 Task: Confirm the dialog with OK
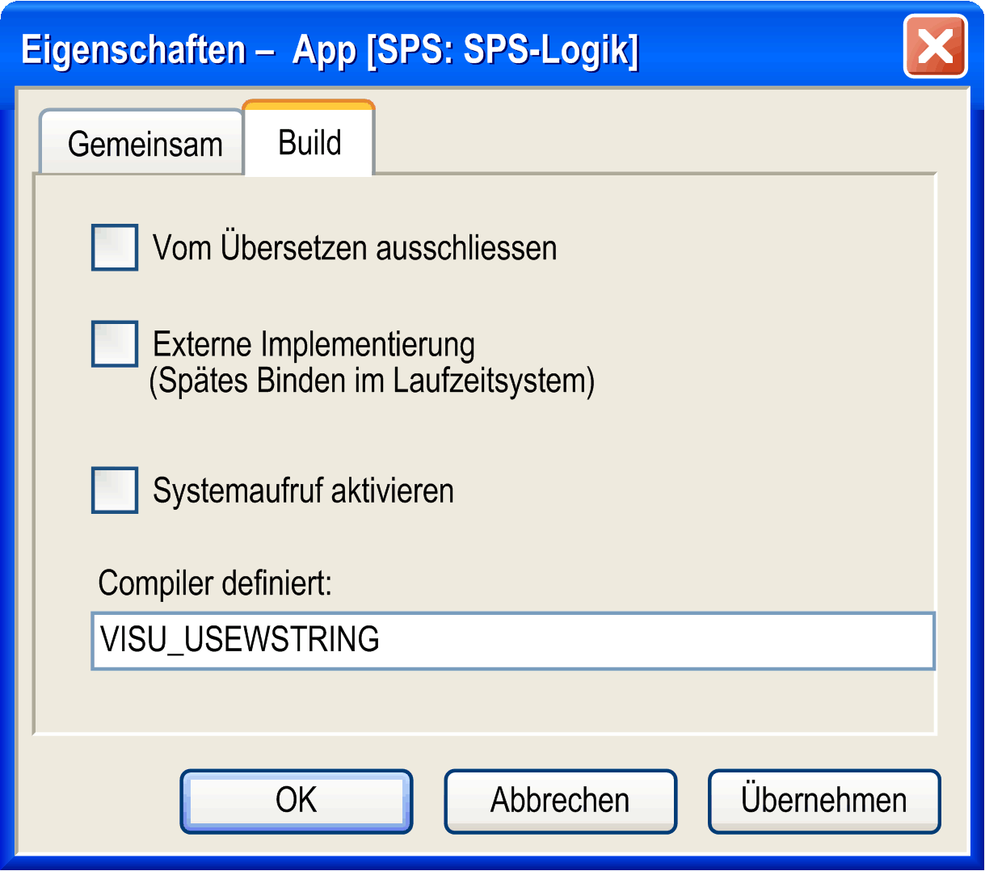297,801
